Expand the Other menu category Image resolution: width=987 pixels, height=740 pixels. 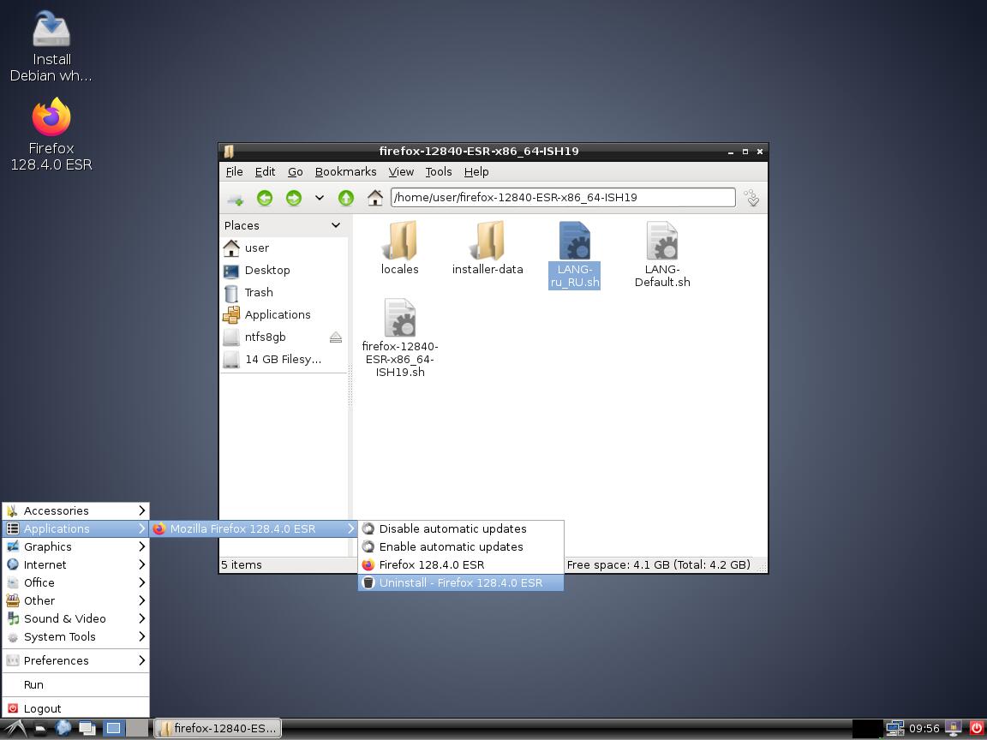75,601
